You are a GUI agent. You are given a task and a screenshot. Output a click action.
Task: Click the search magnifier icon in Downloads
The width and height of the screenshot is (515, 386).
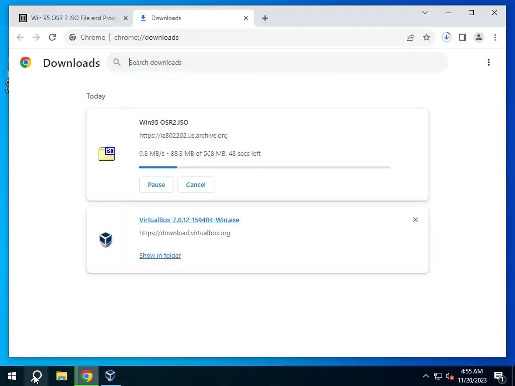coord(117,62)
